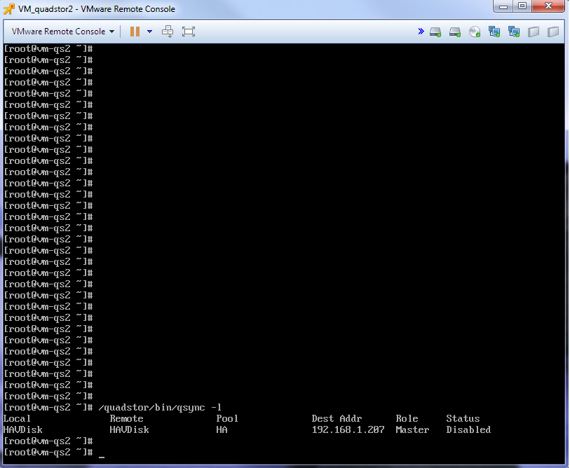Click the VMware app icon in title bar
The width and height of the screenshot is (570, 468).
[x=9, y=8]
